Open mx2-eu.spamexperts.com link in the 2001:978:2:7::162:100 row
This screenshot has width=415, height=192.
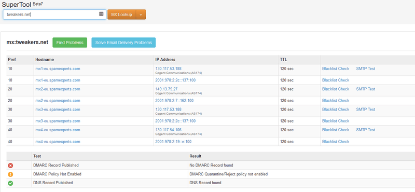[58, 101]
